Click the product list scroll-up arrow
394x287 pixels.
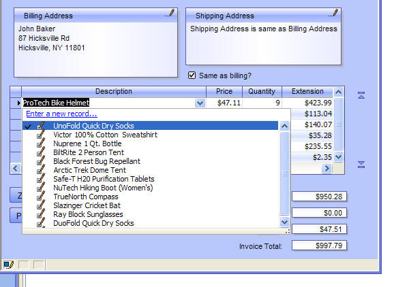click(x=284, y=126)
